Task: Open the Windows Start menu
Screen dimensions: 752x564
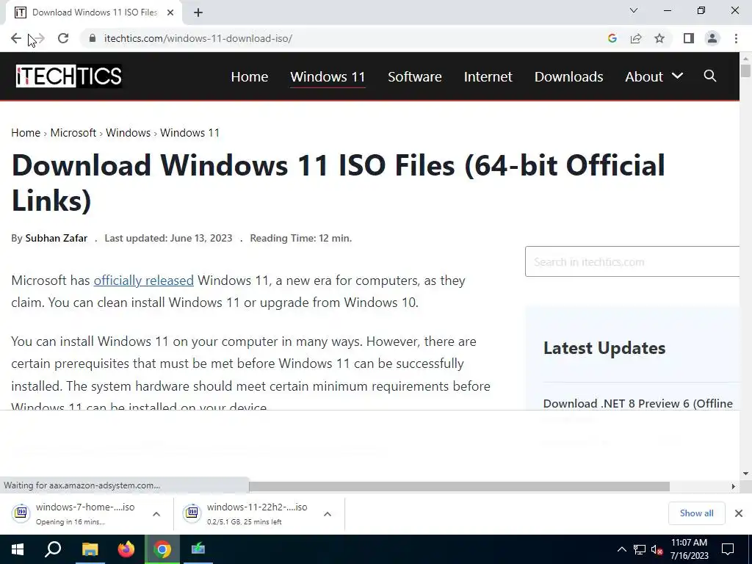Action: pyautogui.click(x=18, y=549)
